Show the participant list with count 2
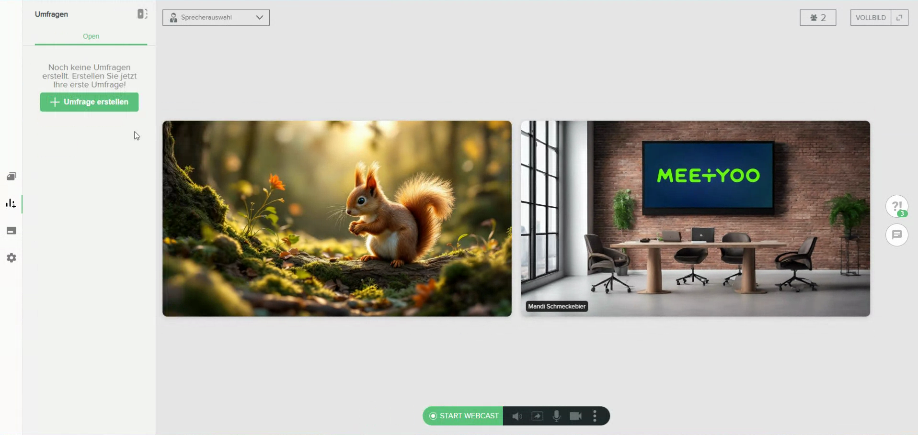This screenshot has height=435, width=918. 817,18
